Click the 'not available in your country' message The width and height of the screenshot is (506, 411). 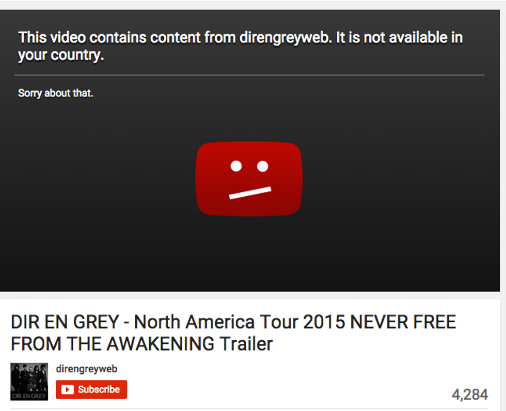tap(241, 46)
